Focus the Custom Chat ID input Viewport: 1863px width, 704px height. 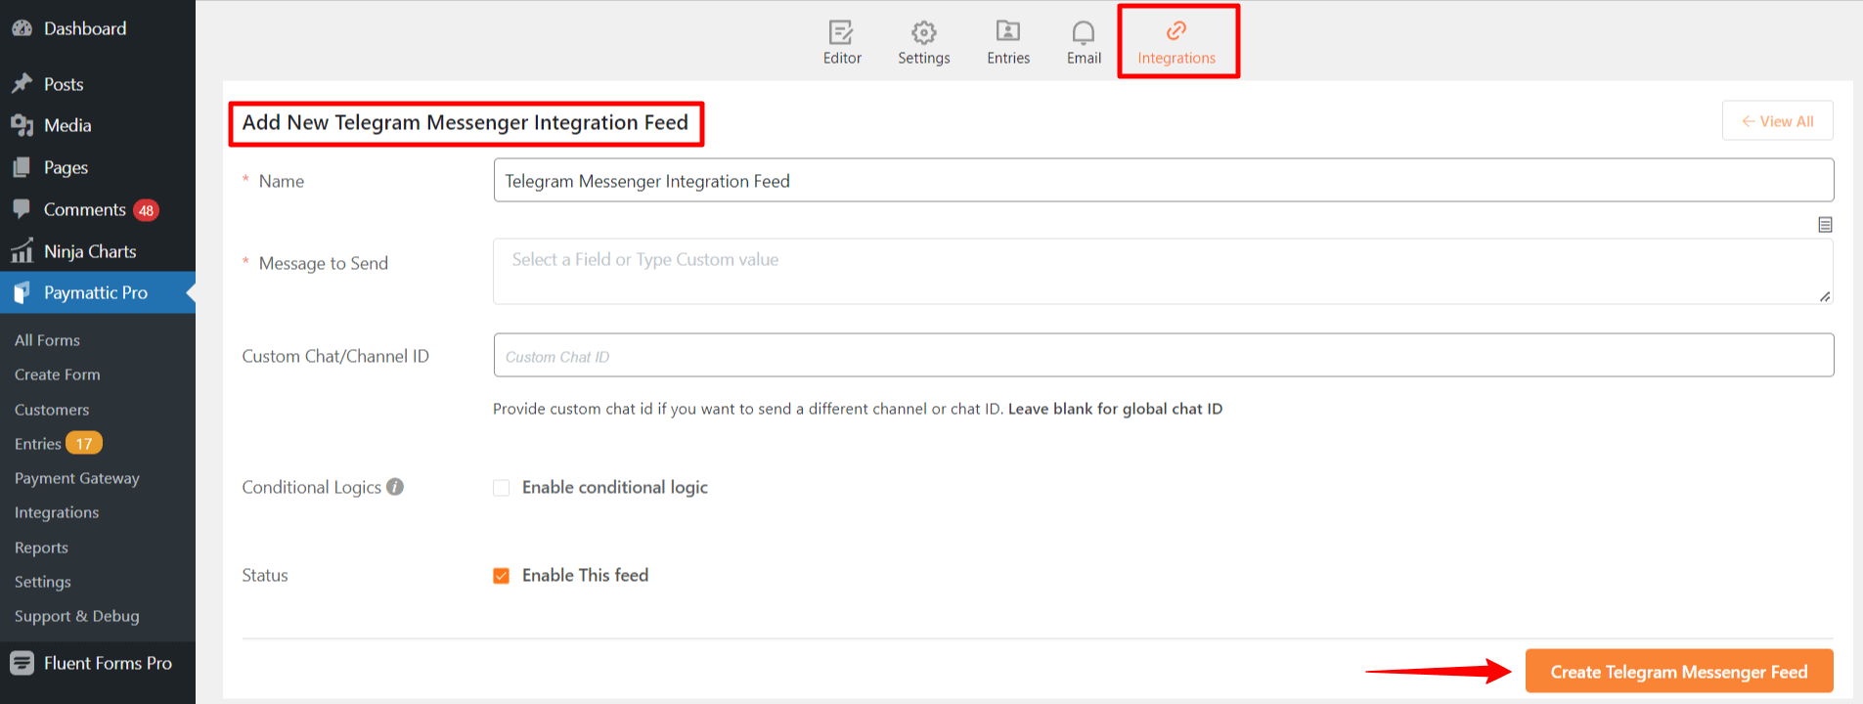[x=1163, y=356]
